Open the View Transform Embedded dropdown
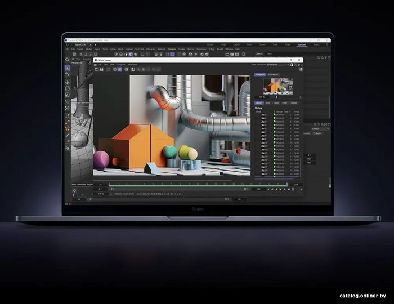394x304 pixels. [277, 65]
